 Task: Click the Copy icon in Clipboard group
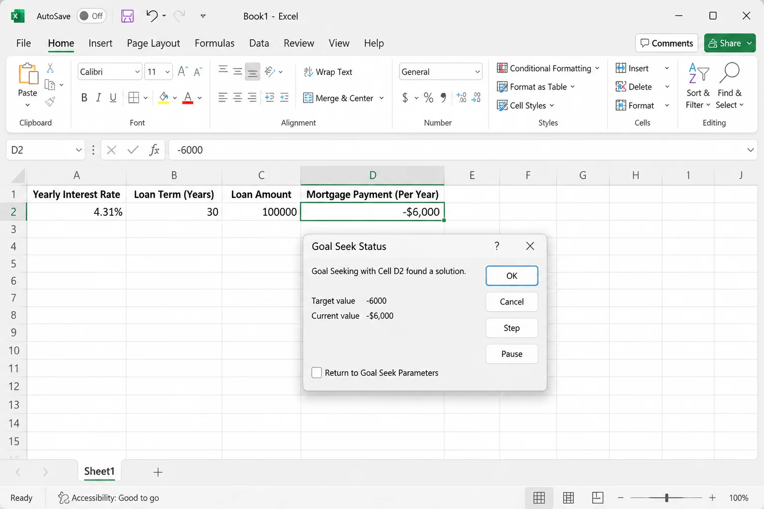(x=50, y=85)
